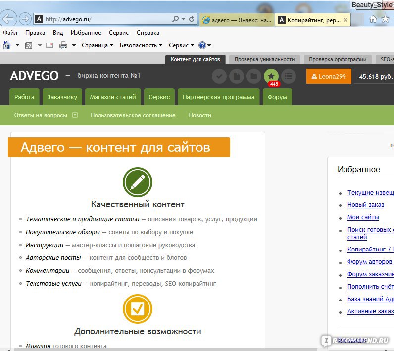
Task: Expand Print dropdown arrow
Action: 74,45
